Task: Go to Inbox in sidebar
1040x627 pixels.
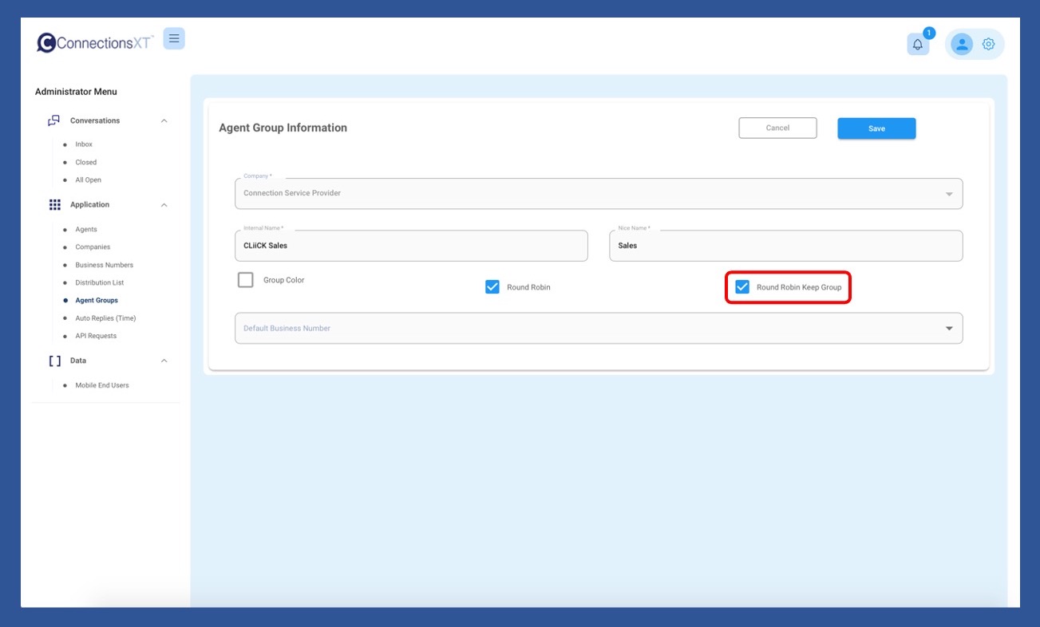Action: pyautogui.click(x=84, y=144)
